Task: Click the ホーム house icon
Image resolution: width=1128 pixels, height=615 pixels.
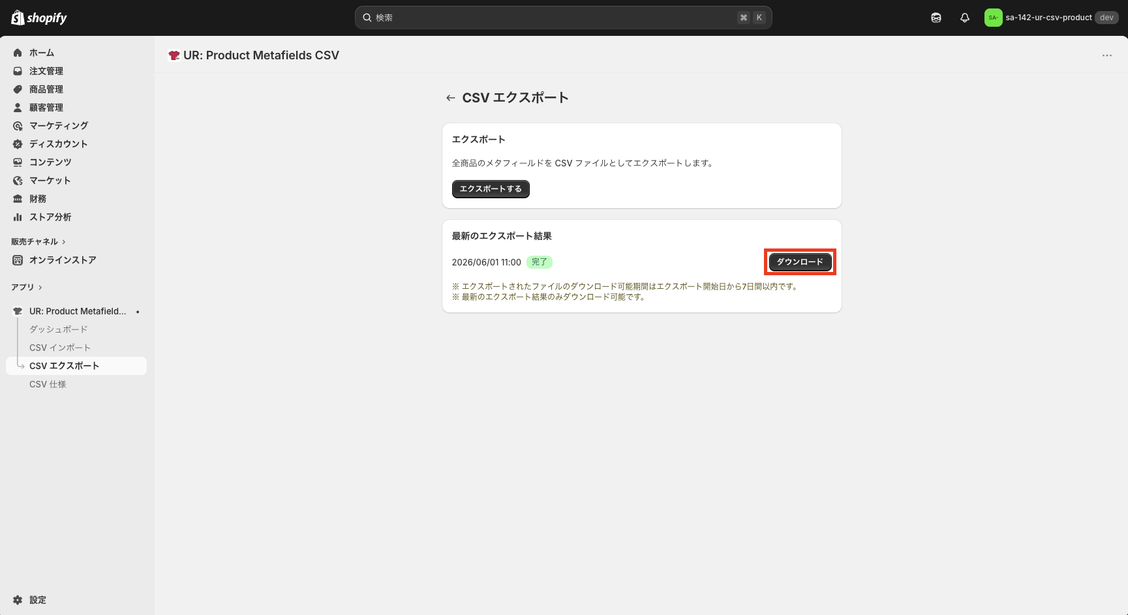Action: 18,53
